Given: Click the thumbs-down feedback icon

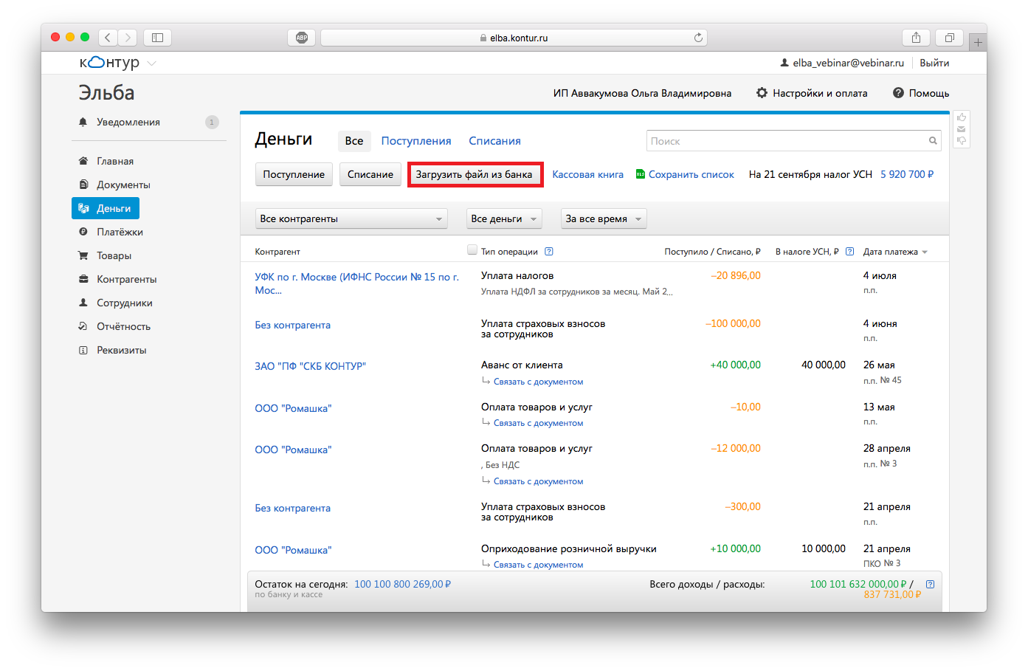Looking at the screenshot, I should pos(962,140).
